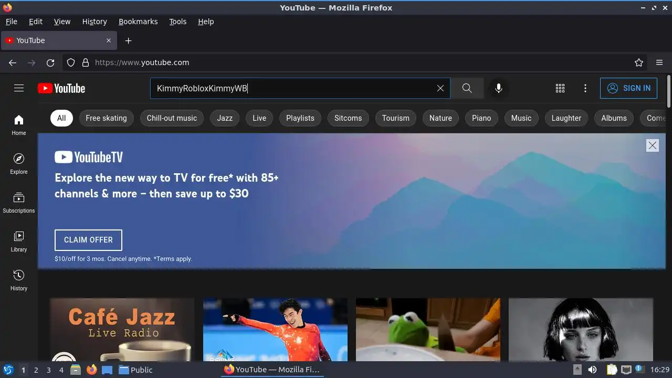
Task: Open tracking protection shield icon
Action: coord(71,62)
